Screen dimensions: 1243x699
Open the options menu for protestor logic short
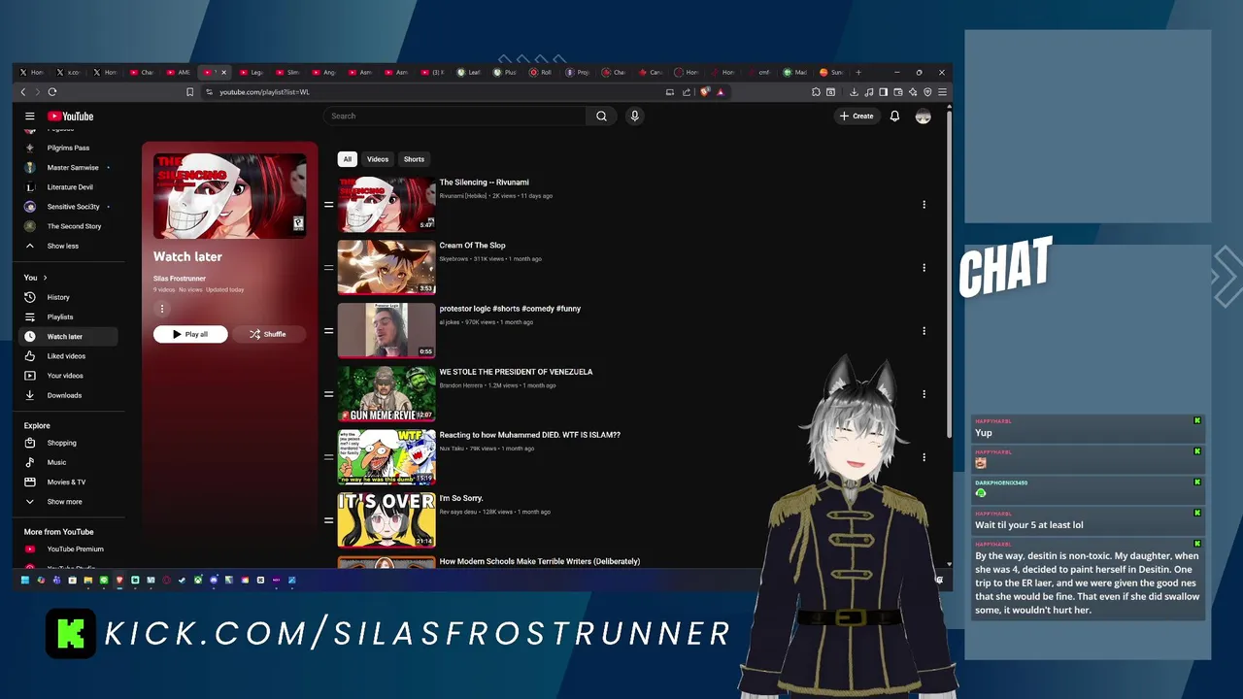(x=924, y=331)
